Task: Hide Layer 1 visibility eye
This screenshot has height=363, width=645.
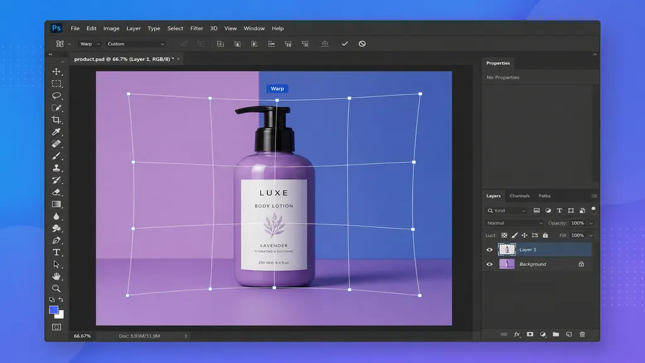Action: click(489, 250)
